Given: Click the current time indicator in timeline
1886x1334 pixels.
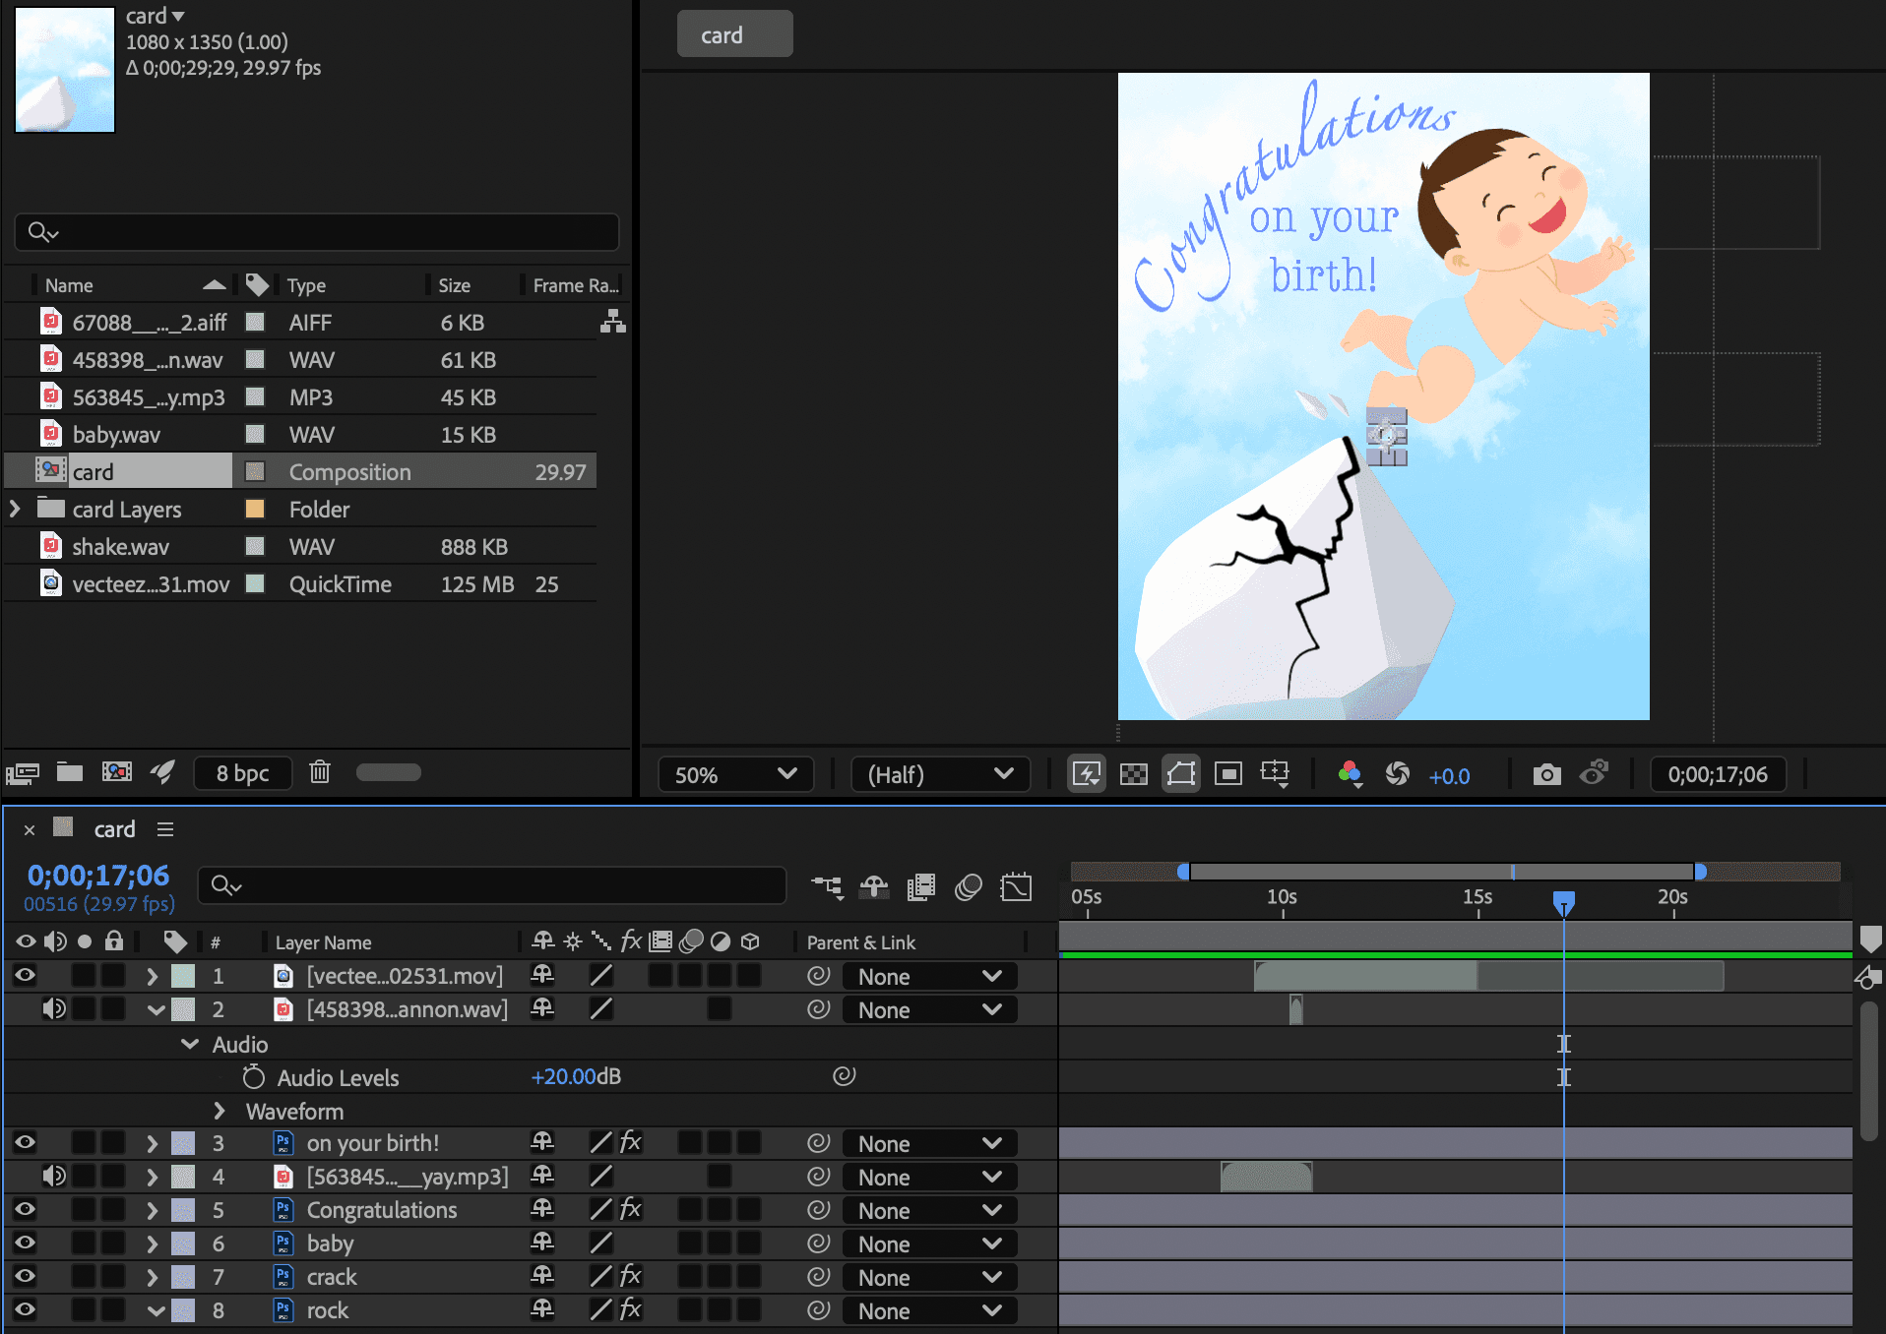Looking at the screenshot, I should tap(1563, 901).
